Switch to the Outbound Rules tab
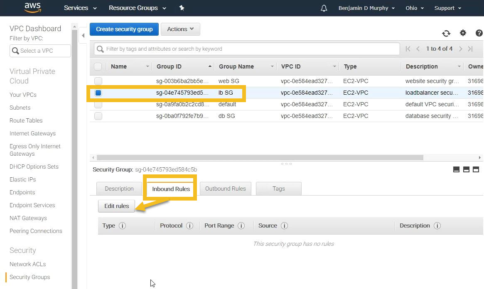This screenshot has height=289, width=484. click(x=225, y=189)
